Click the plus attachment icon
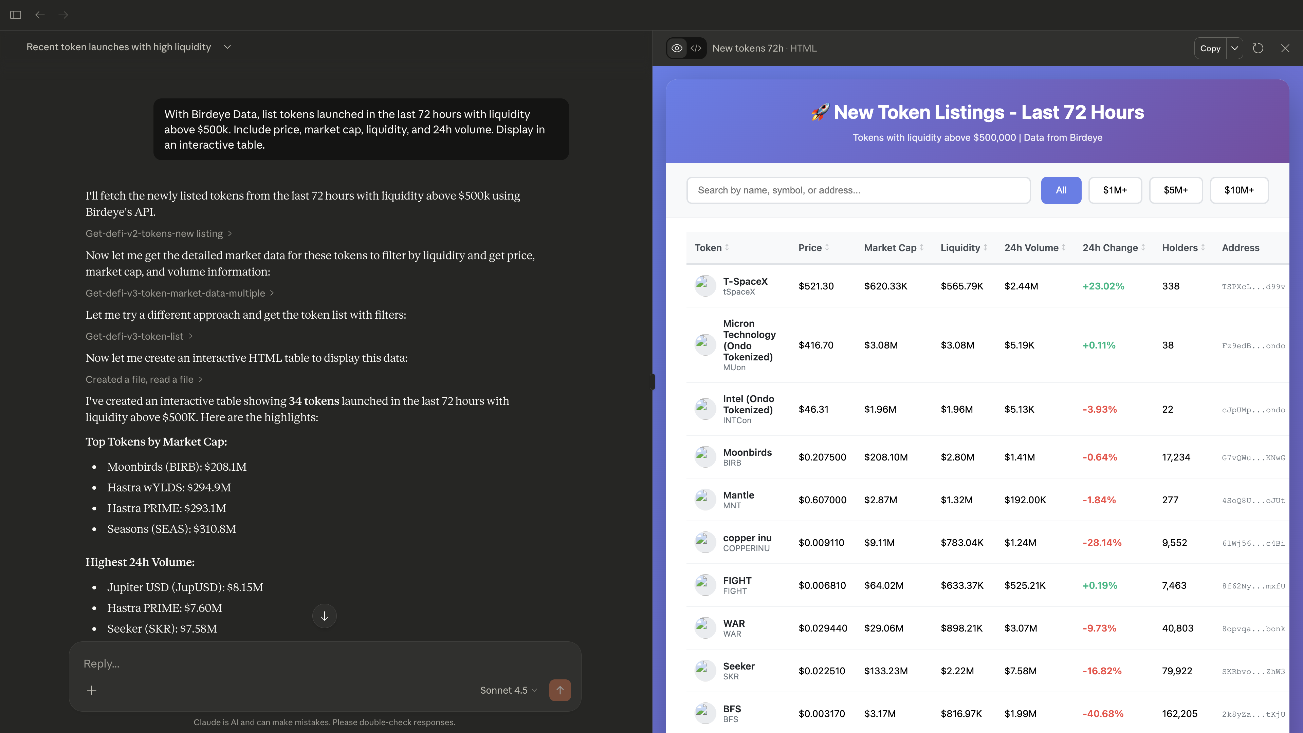Screen dimensions: 1303x733 click(92, 690)
